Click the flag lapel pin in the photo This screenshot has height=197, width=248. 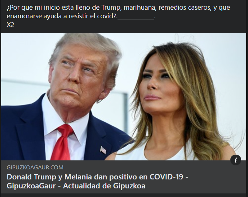coord(103,150)
